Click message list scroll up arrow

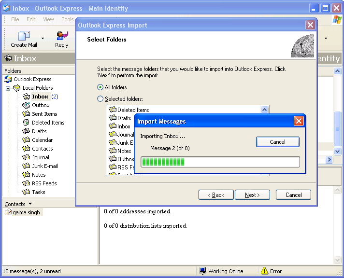(337, 71)
